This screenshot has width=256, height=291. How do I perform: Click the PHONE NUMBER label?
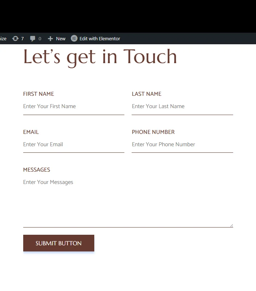coord(153,132)
